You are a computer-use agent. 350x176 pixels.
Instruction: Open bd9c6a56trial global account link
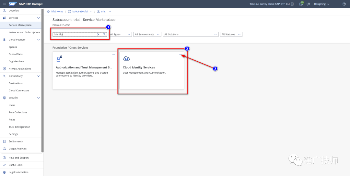pyautogui.click(x=80, y=12)
